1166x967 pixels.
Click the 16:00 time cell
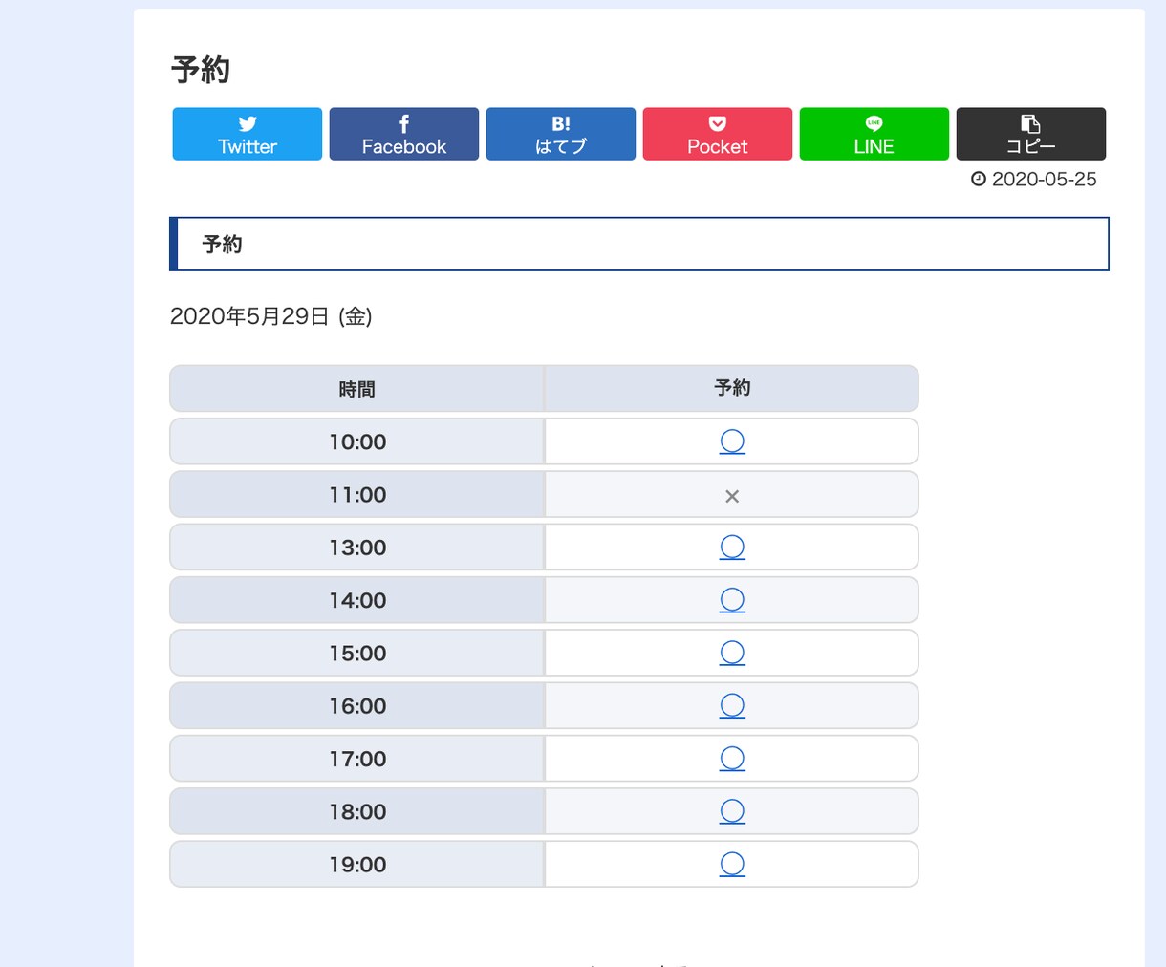pos(357,706)
